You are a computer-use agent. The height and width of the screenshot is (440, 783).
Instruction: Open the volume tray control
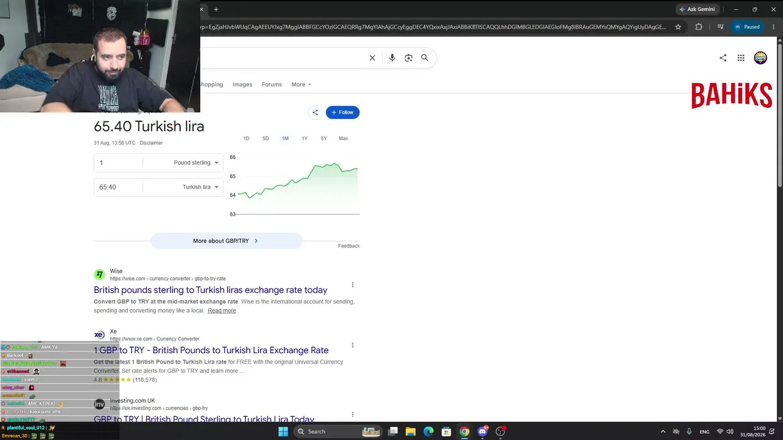coord(730,431)
